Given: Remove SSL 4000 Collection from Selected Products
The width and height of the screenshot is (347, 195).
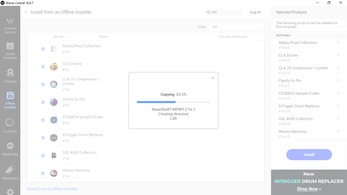Looking at the screenshot, I should (338, 119).
